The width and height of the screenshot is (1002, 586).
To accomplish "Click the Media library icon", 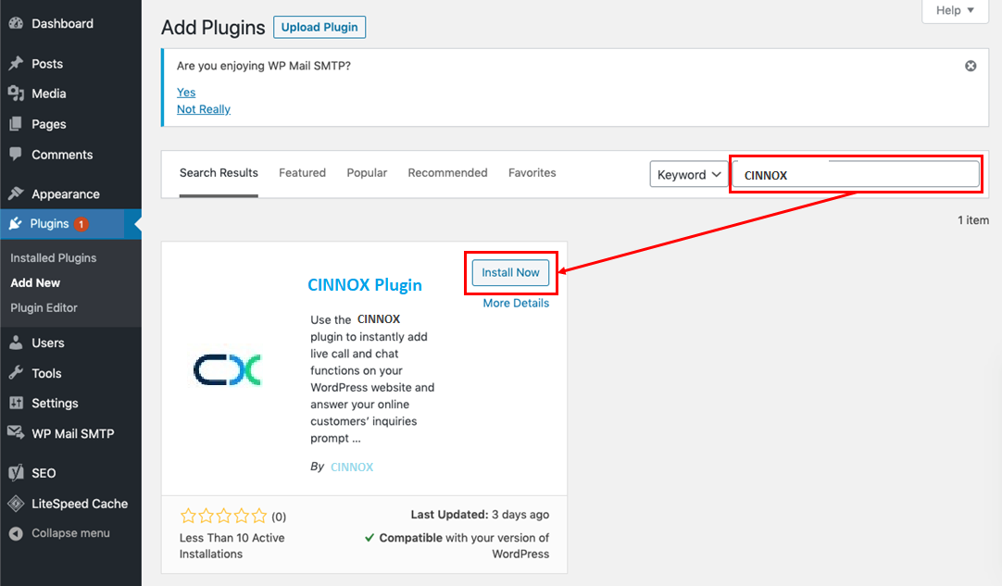I will (x=16, y=94).
